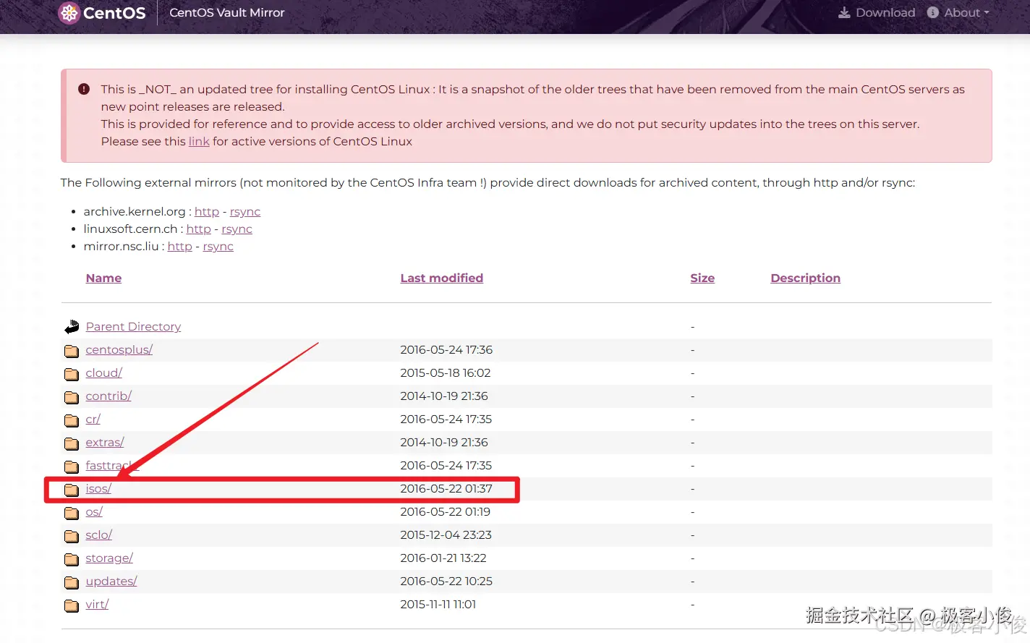
Task: Select date 2016-05-24 17:36 in centosplus row
Action: (446, 349)
